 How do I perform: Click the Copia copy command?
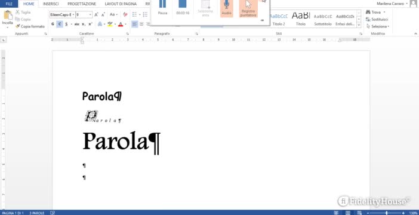[23, 19]
